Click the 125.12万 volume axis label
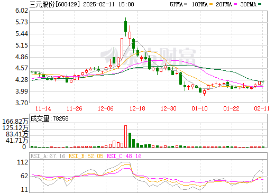The height and width of the screenshot is (193, 275). click(15, 128)
